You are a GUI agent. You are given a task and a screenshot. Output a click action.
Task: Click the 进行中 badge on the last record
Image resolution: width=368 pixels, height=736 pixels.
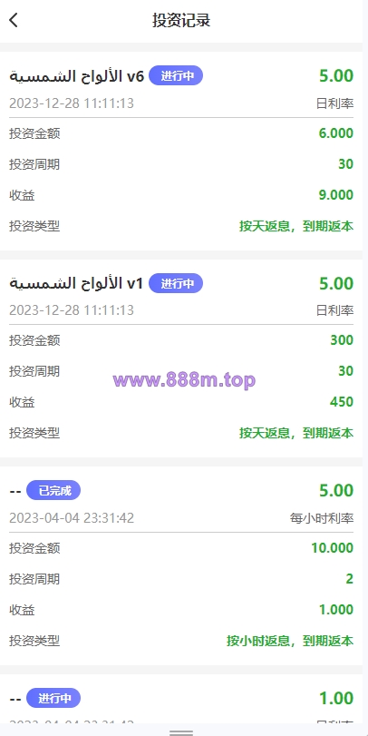53,698
